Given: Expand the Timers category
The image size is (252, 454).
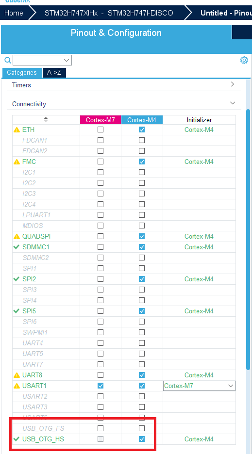Looking at the screenshot, I should 124,85.
